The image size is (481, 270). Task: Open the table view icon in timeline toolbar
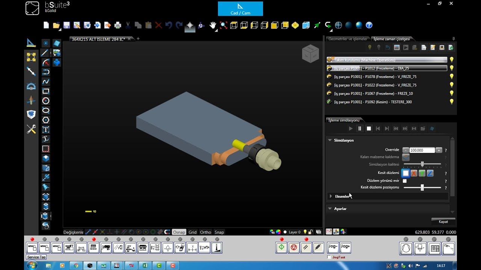(396, 48)
